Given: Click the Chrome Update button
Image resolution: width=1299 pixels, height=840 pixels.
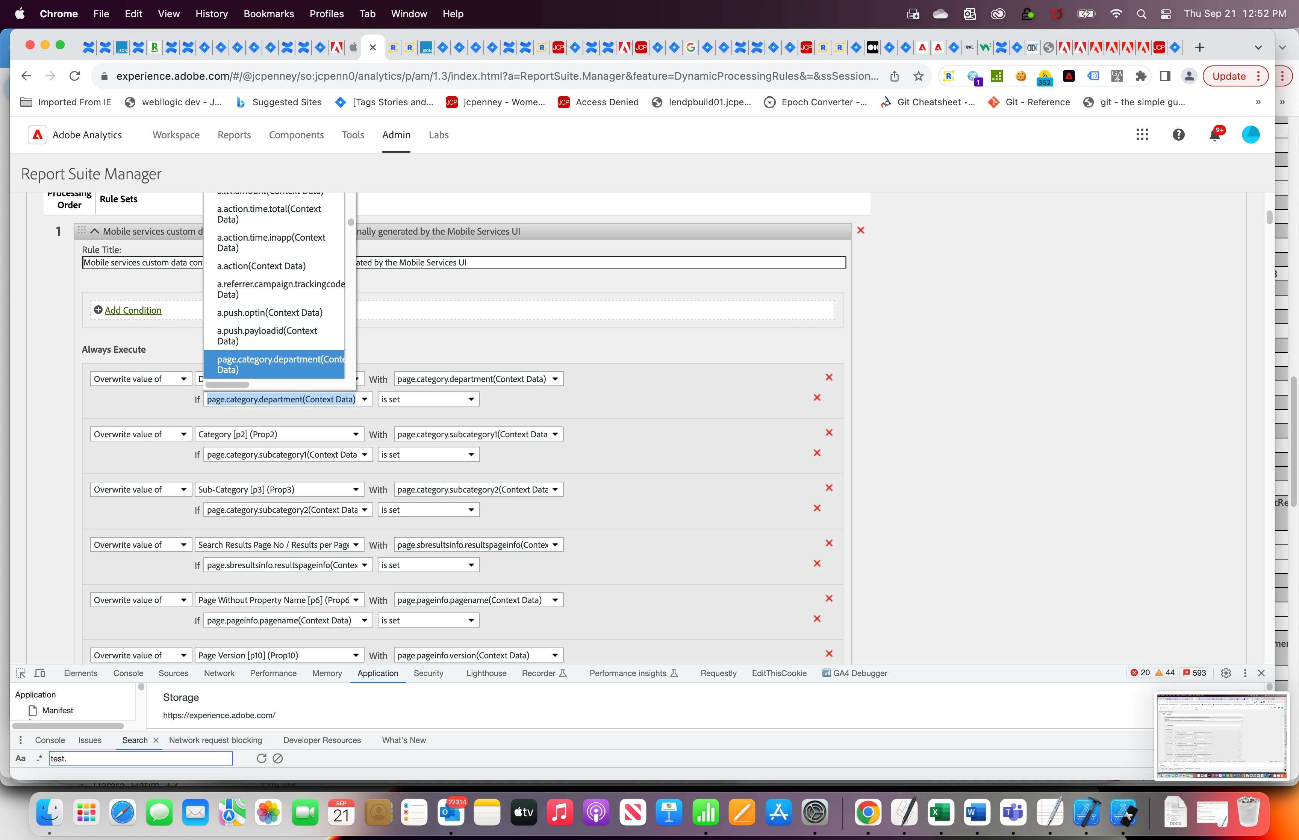Looking at the screenshot, I should [1229, 76].
